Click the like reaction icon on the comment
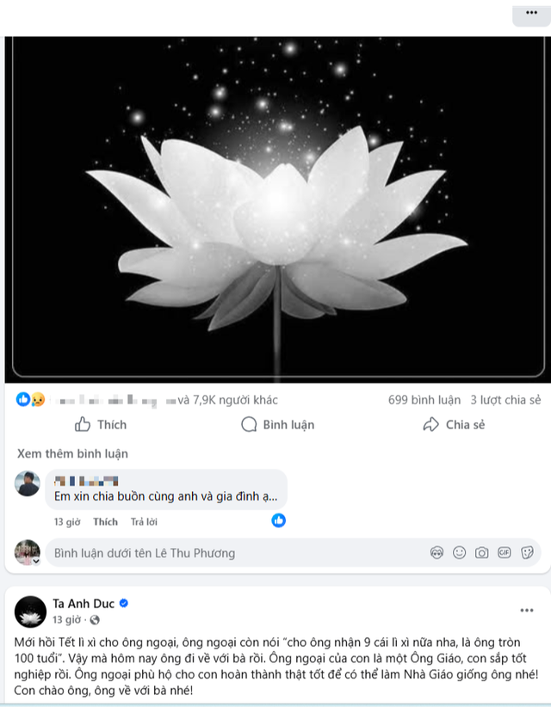This screenshot has width=551, height=707. (x=278, y=520)
